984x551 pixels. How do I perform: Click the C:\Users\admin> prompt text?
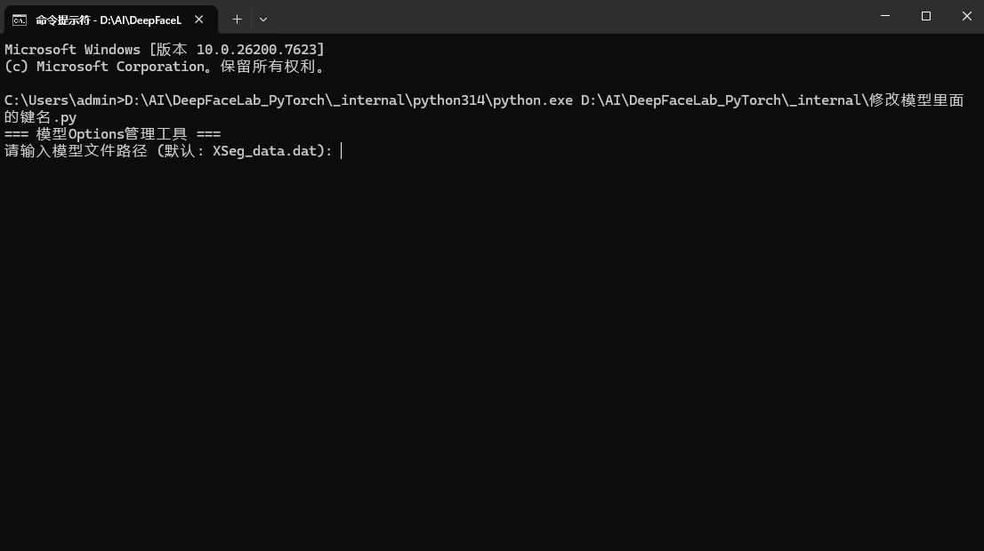click(64, 100)
